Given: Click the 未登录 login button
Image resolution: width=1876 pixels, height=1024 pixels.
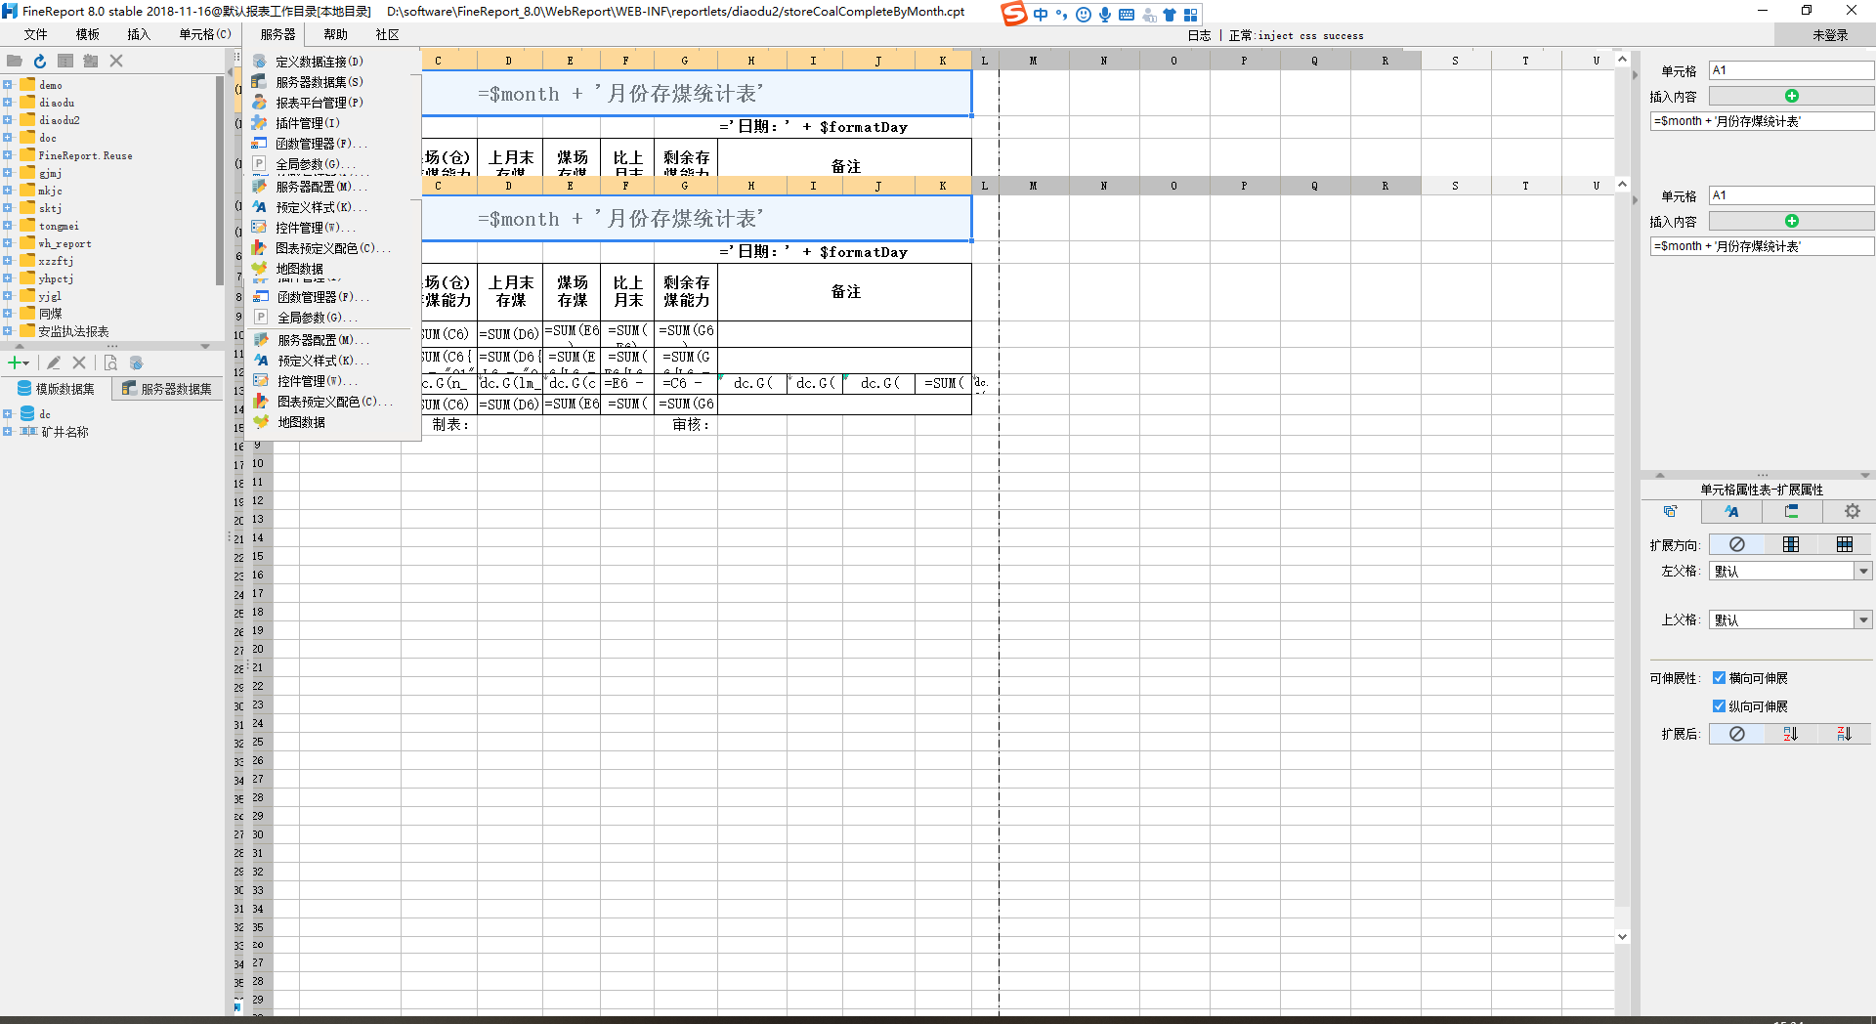Looking at the screenshot, I should tap(1830, 35).
